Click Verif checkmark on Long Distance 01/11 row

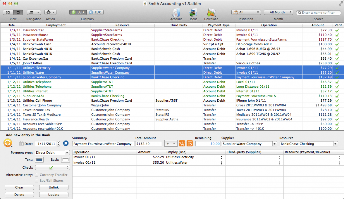coord(337,87)
